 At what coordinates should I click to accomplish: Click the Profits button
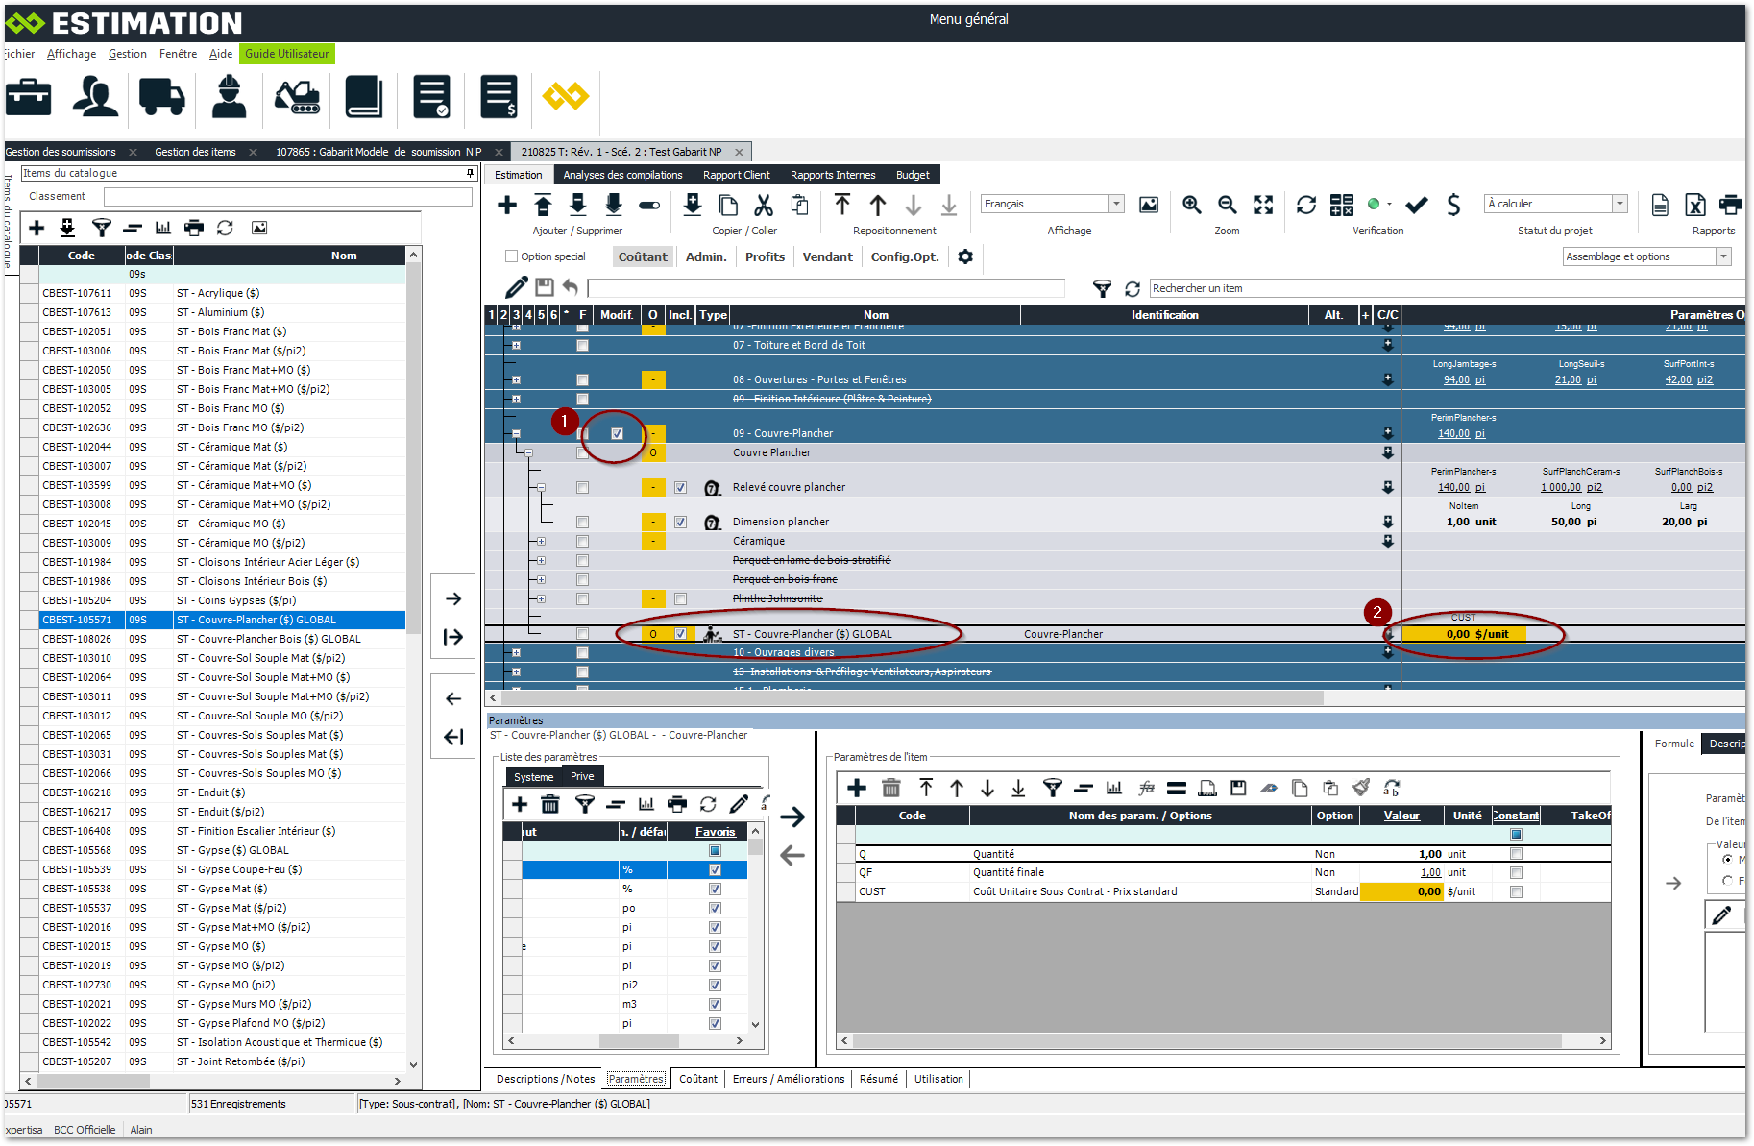point(765,256)
